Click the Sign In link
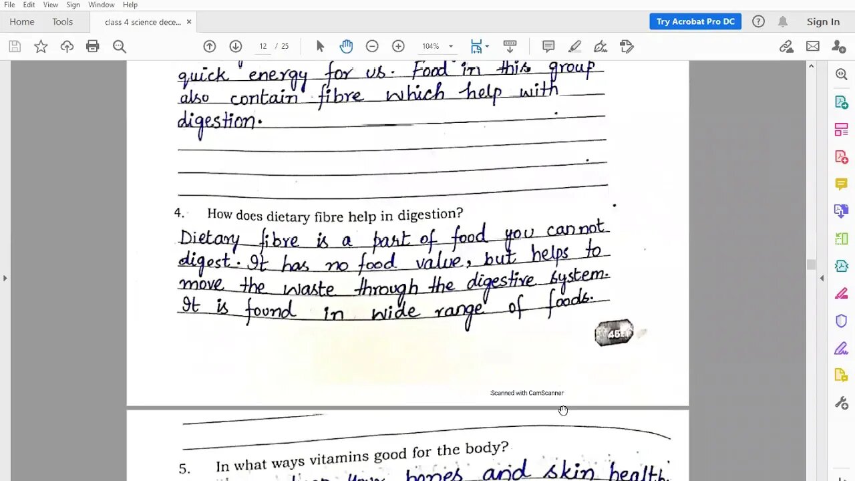Viewport: 855px width, 481px height. 823,22
